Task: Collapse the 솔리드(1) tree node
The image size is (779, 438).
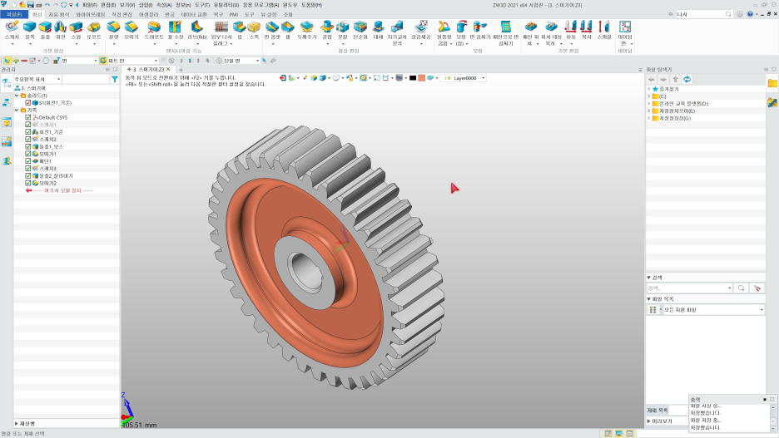Action: 17,96
